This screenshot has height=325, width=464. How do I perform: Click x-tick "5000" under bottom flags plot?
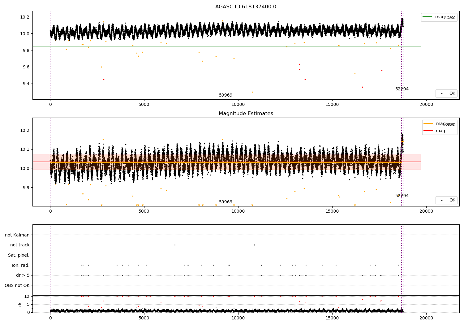click(144, 318)
